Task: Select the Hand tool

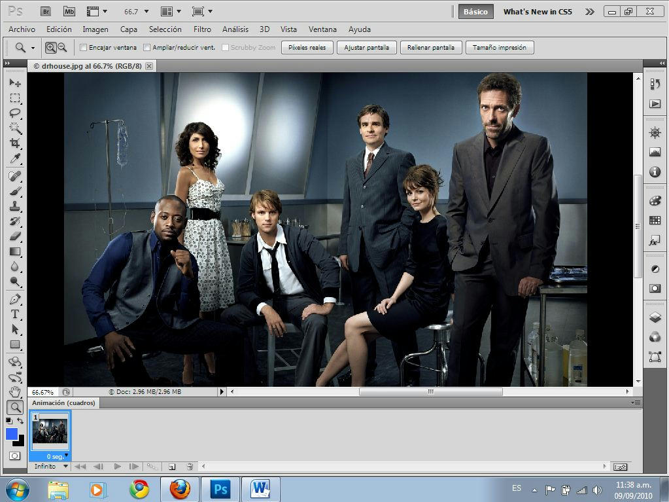Action: tap(15, 392)
